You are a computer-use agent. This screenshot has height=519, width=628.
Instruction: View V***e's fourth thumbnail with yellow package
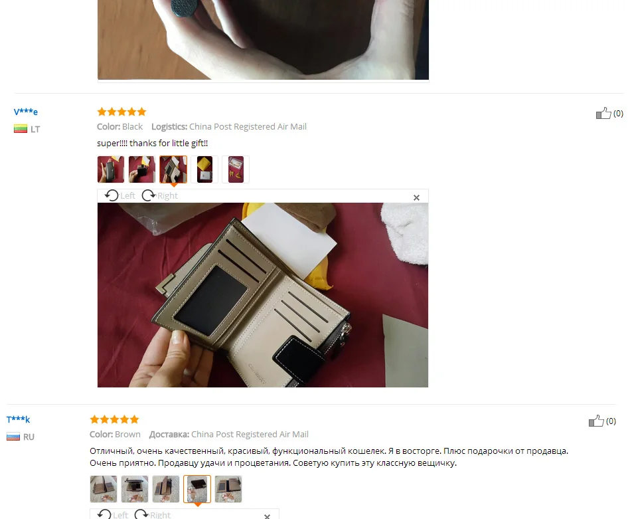(x=204, y=169)
